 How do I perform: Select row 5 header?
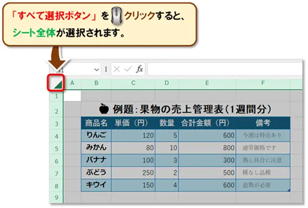pos(56,148)
